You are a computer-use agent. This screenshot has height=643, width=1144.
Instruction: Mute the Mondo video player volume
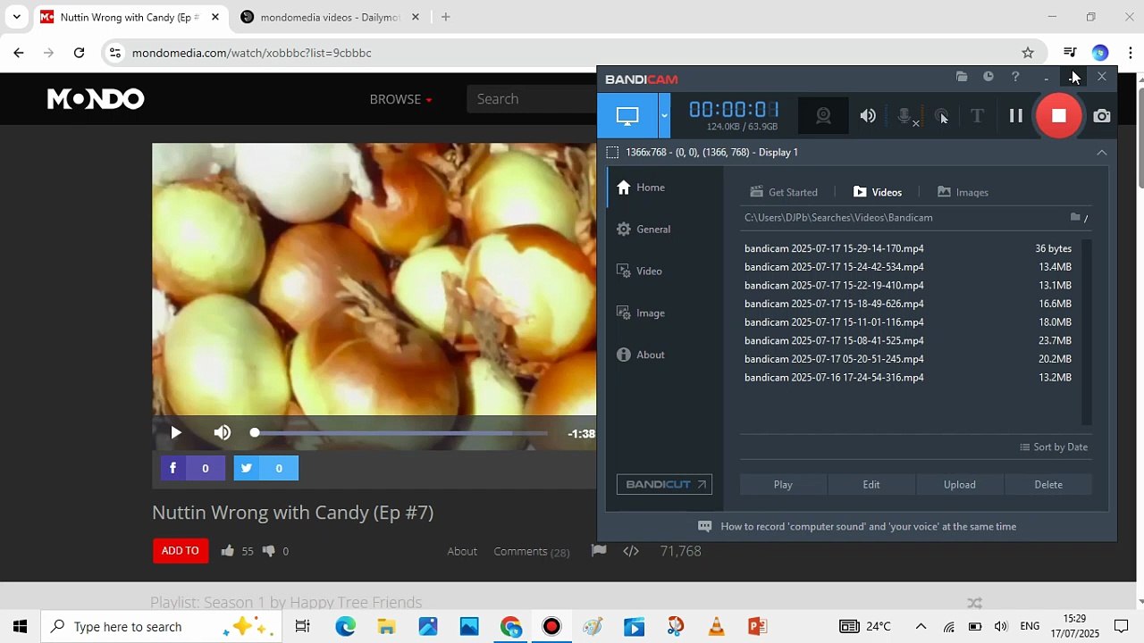coord(223,433)
